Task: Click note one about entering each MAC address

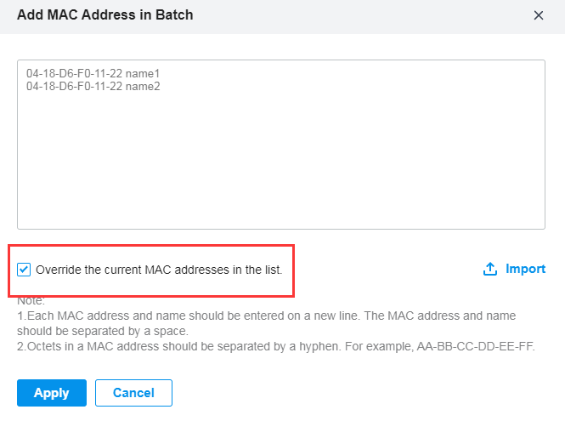Action: click(x=267, y=323)
